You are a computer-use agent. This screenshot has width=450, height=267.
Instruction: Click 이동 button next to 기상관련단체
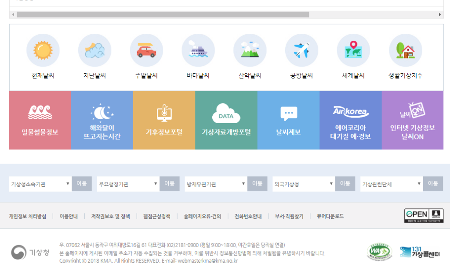[433, 183]
